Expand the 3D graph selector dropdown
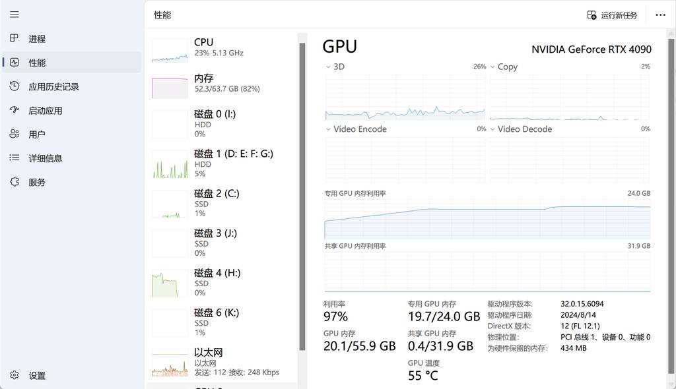676x389 pixels. 329,67
